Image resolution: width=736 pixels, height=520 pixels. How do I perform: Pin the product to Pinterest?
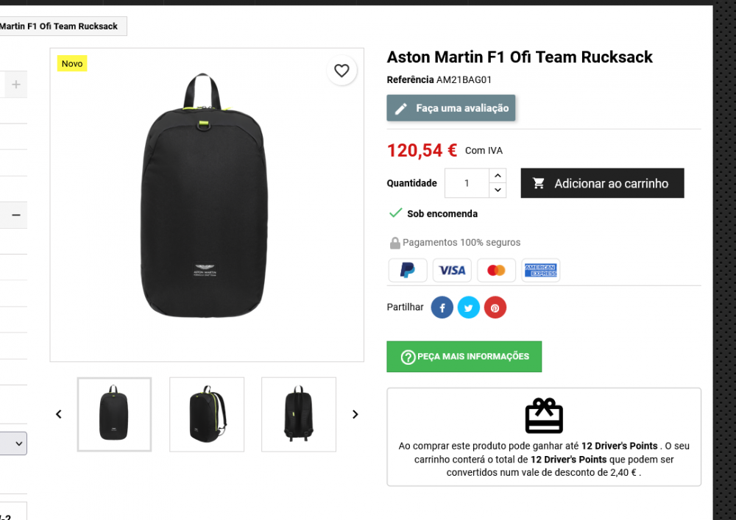[495, 307]
